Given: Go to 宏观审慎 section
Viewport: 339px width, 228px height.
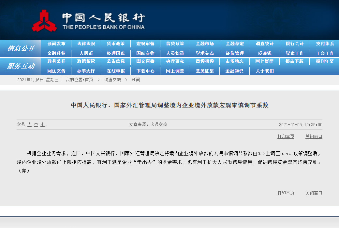Looking at the screenshot, I should click(x=145, y=44).
